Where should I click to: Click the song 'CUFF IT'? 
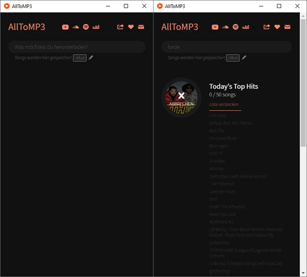click(x=216, y=153)
